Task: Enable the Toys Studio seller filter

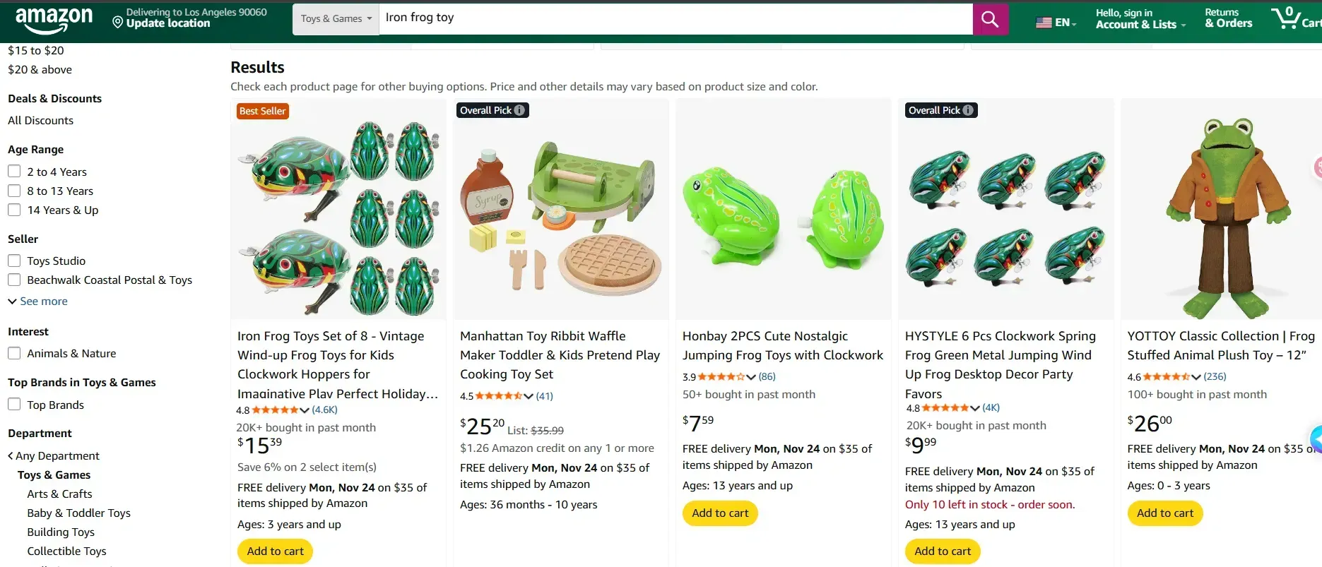Action: click(14, 261)
